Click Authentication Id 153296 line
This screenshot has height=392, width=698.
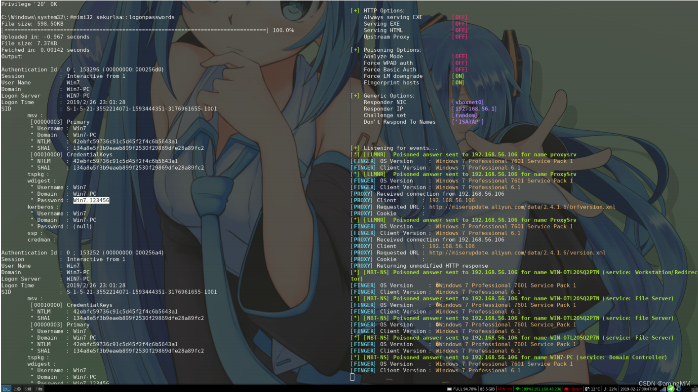click(x=82, y=70)
